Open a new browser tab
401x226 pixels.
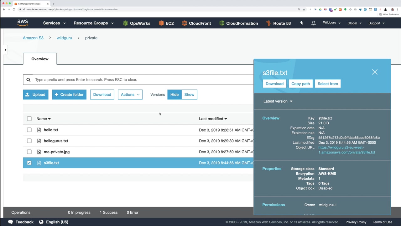tap(54, 4)
